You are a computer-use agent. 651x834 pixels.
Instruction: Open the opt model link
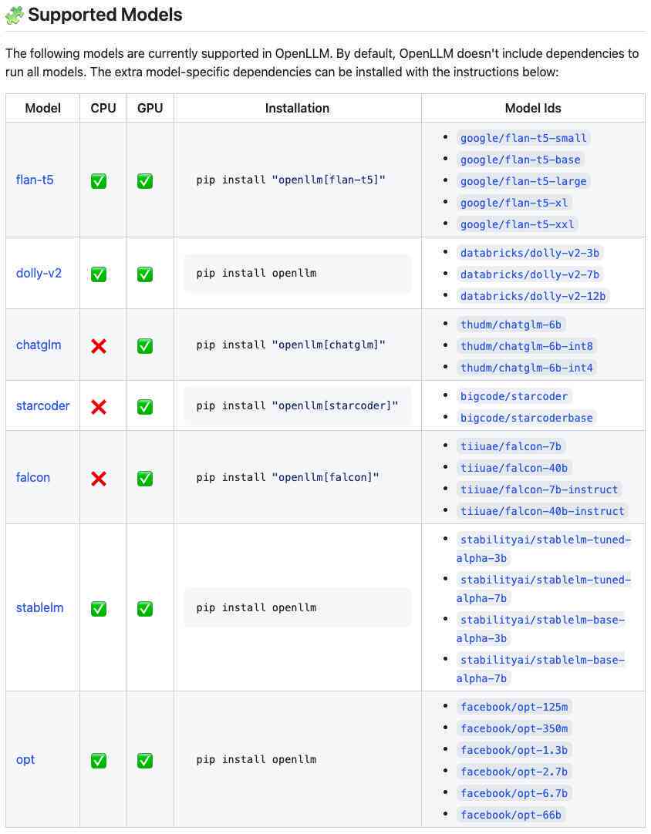tap(25, 759)
